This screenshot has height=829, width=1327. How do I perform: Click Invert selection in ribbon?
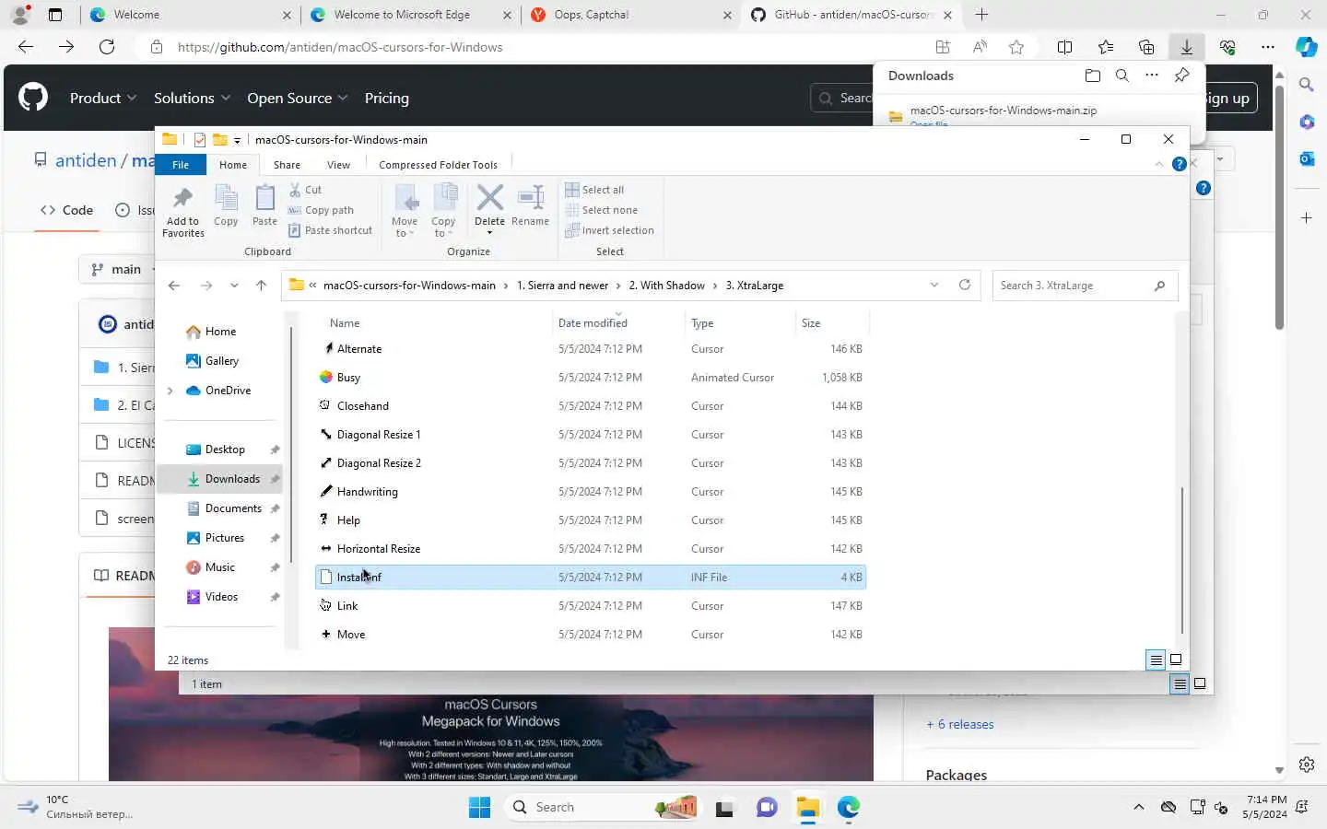point(609,230)
